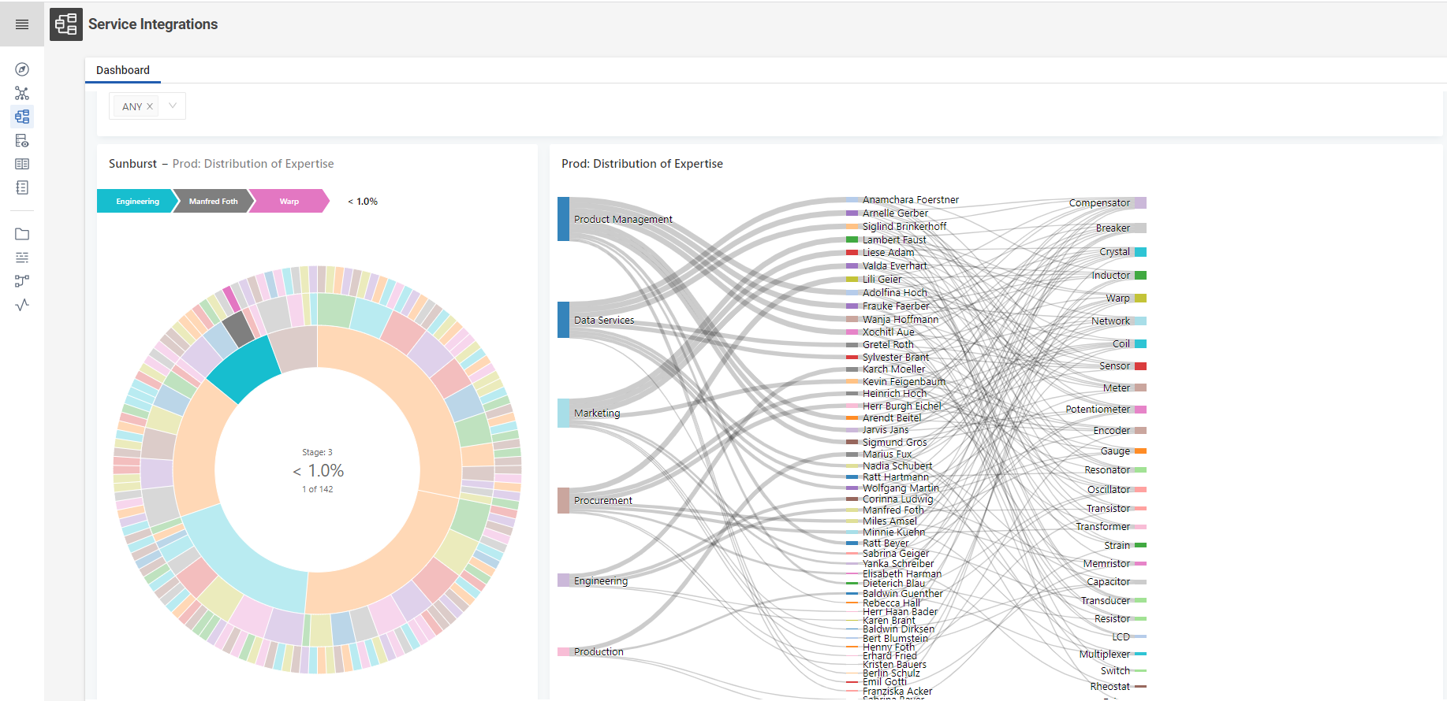Click the Procurement brown node bar
Image resolution: width=1447 pixels, height=701 pixels.
(563, 500)
